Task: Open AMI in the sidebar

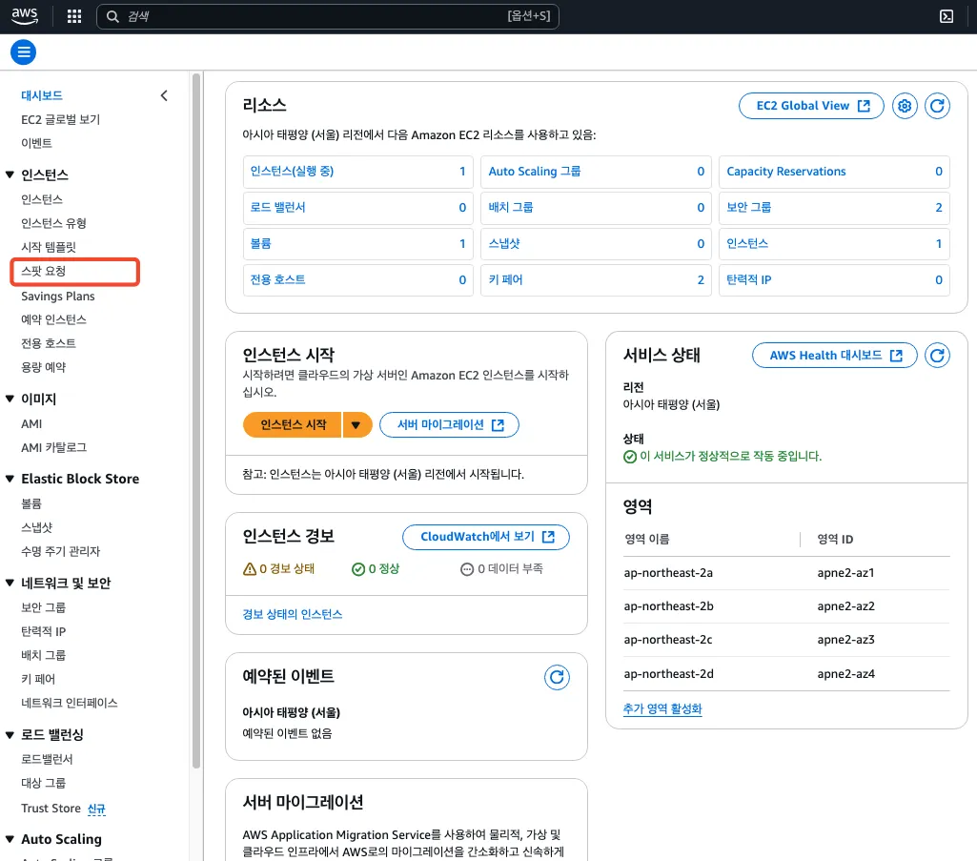Action: pos(31,424)
